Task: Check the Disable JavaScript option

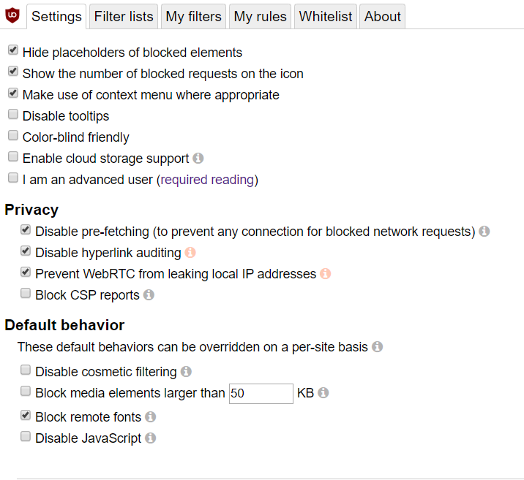Action: click(26, 436)
